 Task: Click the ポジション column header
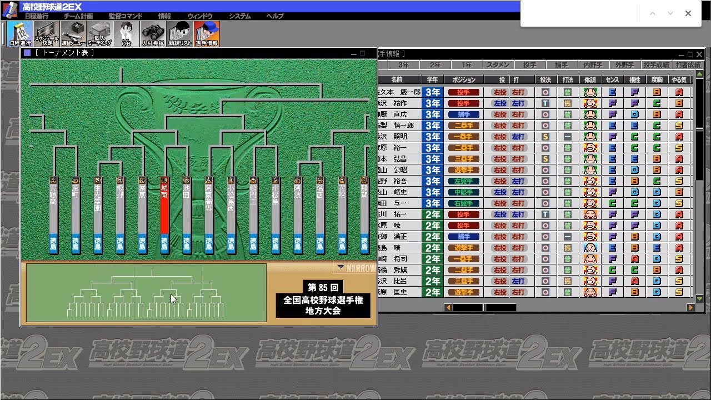[464, 80]
